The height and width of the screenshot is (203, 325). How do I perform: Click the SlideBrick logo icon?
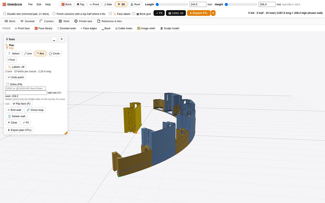(4, 4)
